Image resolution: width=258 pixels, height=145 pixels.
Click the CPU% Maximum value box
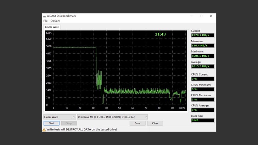[202, 100]
